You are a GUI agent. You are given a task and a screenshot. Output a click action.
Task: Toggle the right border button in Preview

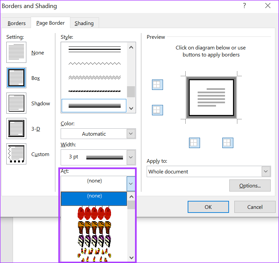[x=228, y=143]
